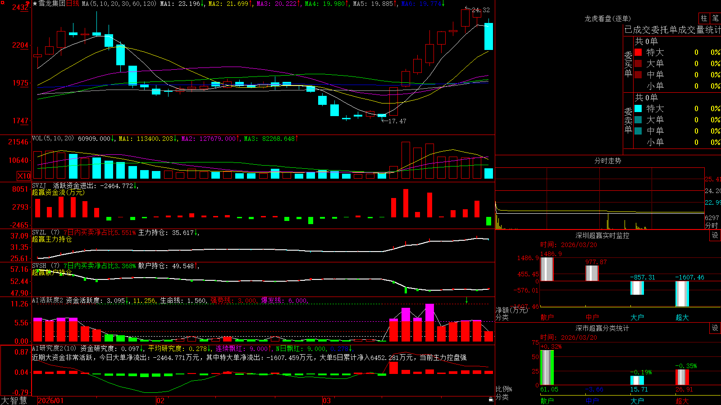
Task: Click the 超赢主力持仓 label
Action: coord(52,239)
